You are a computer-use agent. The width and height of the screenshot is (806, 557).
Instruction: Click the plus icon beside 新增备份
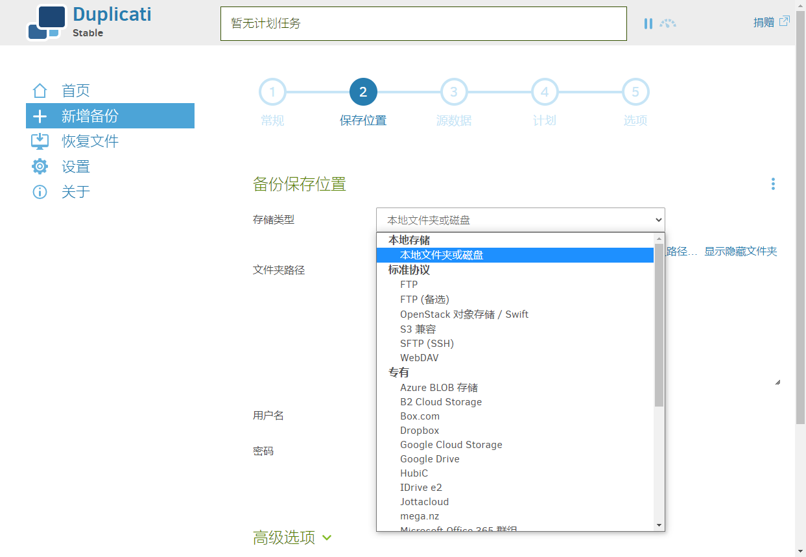pos(40,116)
